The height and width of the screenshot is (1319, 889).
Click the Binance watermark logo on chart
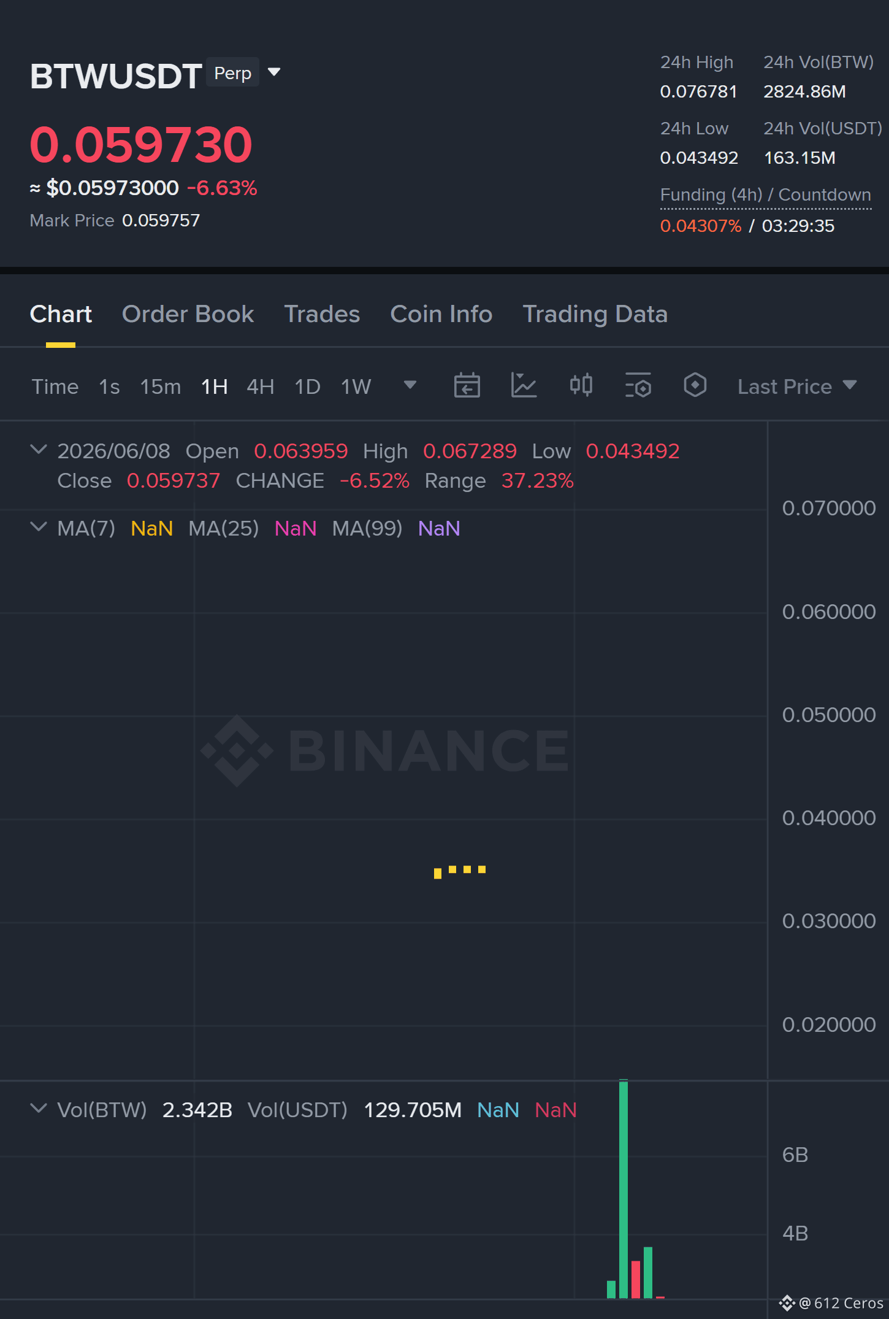384,750
